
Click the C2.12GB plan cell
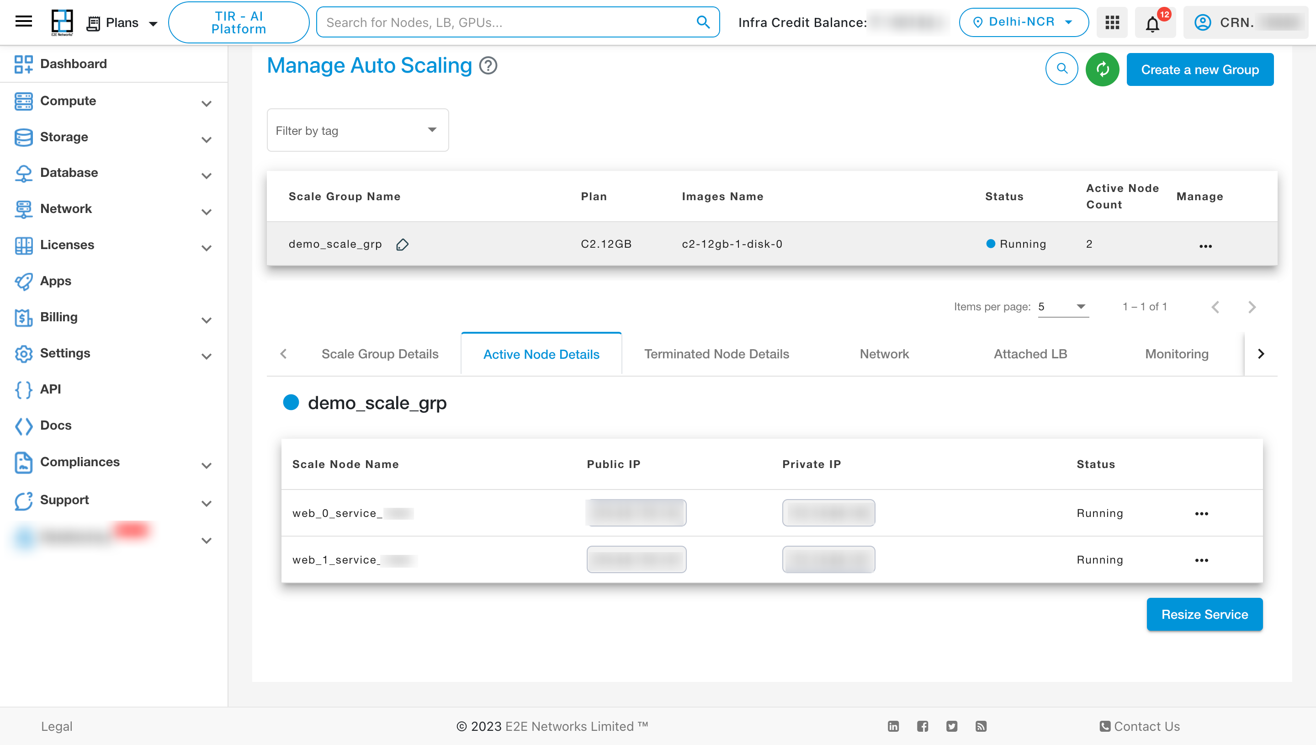606,244
